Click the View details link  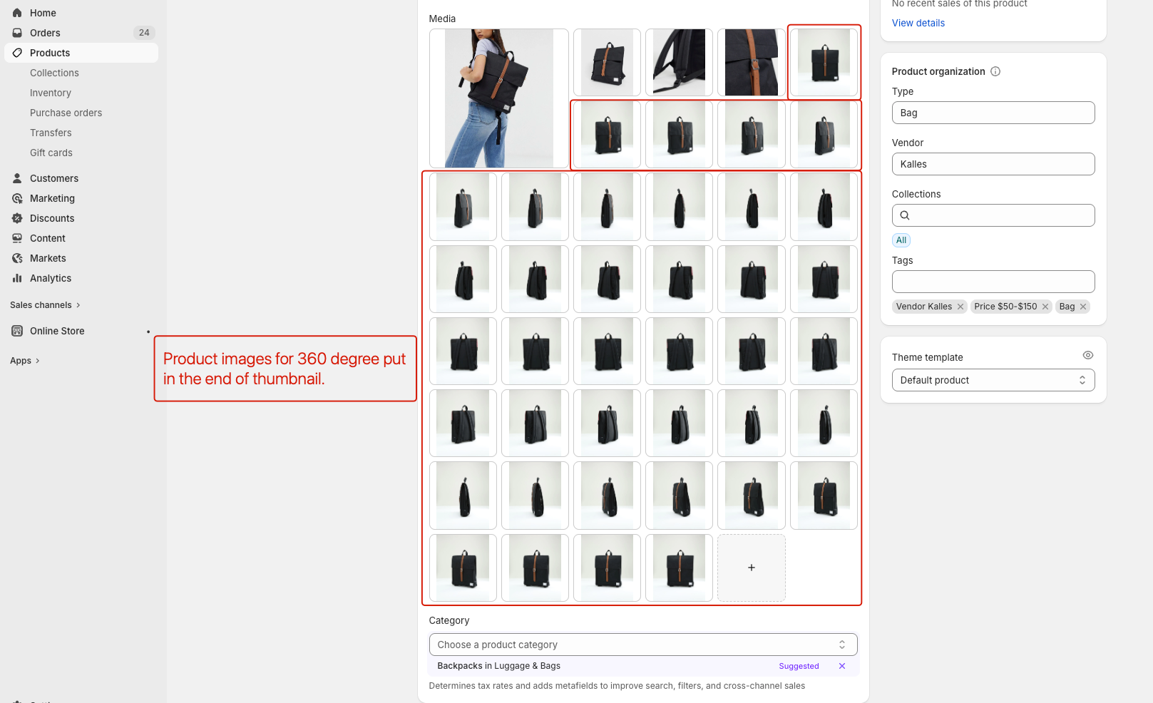(918, 23)
